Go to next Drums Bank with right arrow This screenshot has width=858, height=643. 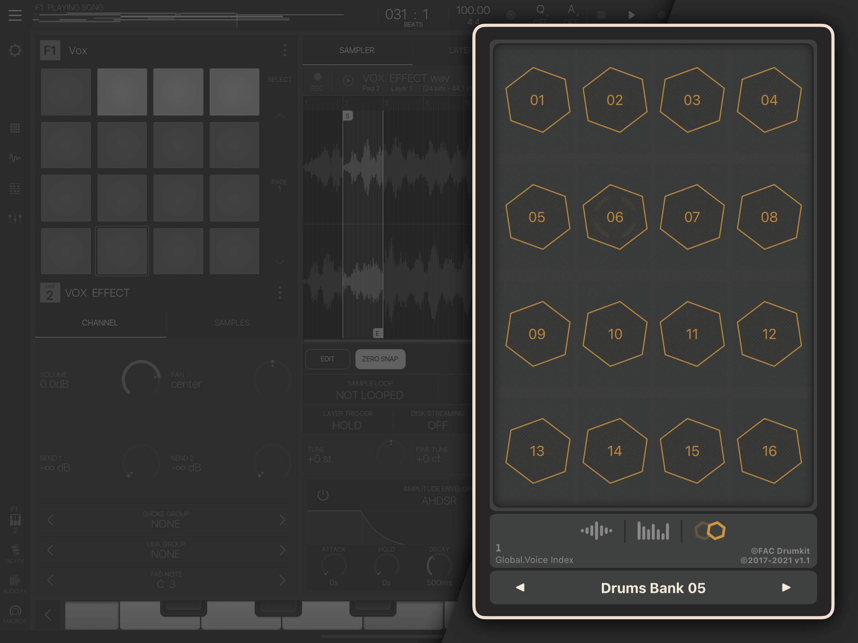click(x=786, y=587)
